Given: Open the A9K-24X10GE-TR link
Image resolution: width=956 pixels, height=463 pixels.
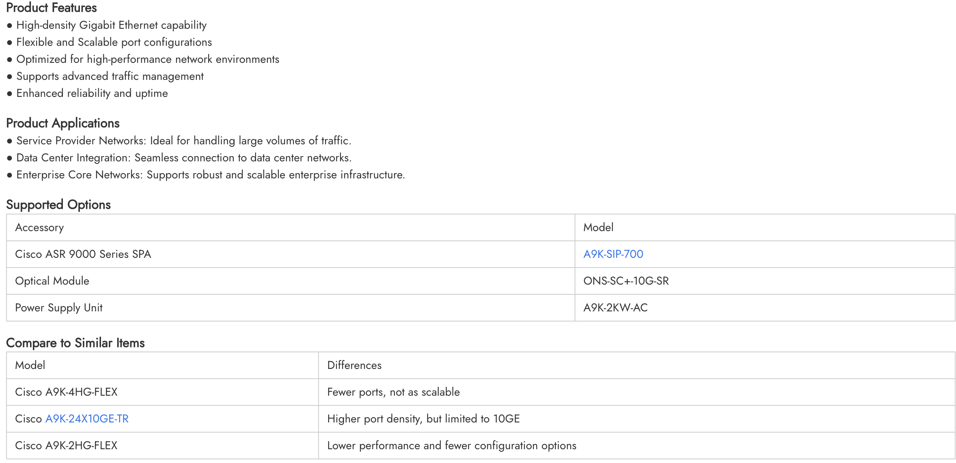Looking at the screenshot, I should [87, 419].
